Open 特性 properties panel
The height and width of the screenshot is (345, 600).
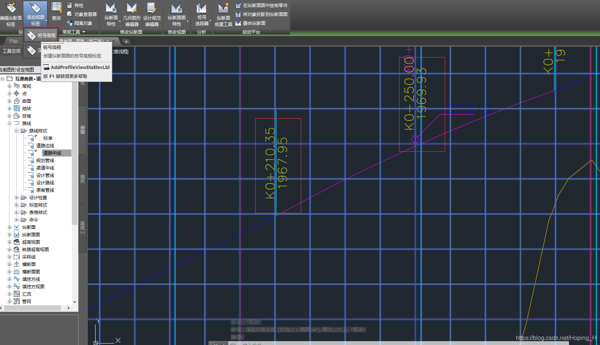pyautogui.click(x=75, y=5)
